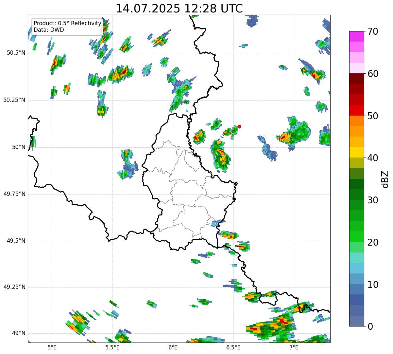Pick the dark maroon swatch below 60

[356, 79]
